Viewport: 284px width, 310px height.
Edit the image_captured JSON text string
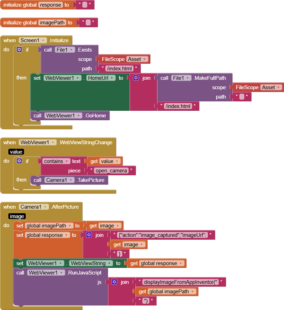click(x=162, y=235)
